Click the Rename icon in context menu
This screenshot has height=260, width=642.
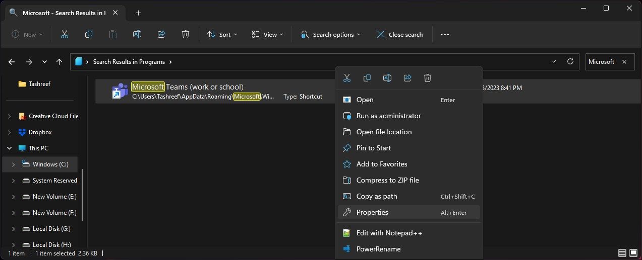pos(387,78)
